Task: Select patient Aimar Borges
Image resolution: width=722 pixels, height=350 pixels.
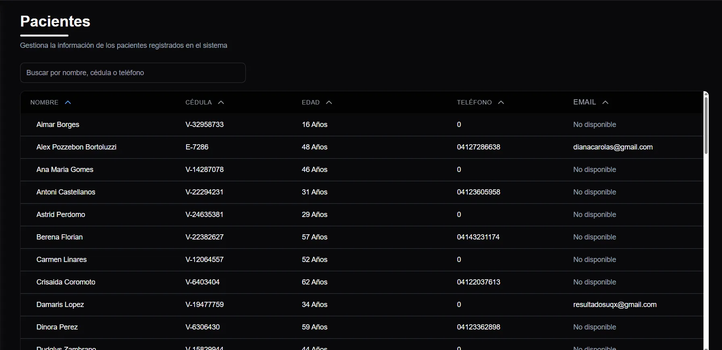Action: 58,125
